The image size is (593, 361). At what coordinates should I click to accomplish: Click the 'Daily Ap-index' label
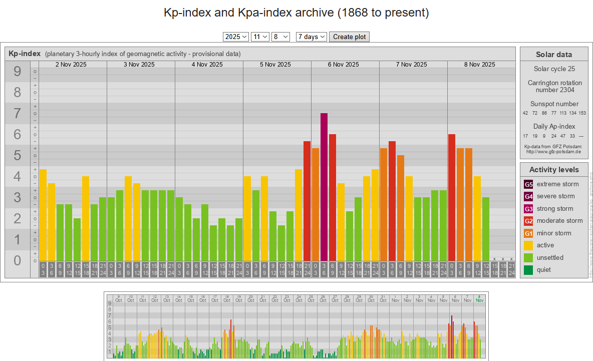[x=554, y=126]
